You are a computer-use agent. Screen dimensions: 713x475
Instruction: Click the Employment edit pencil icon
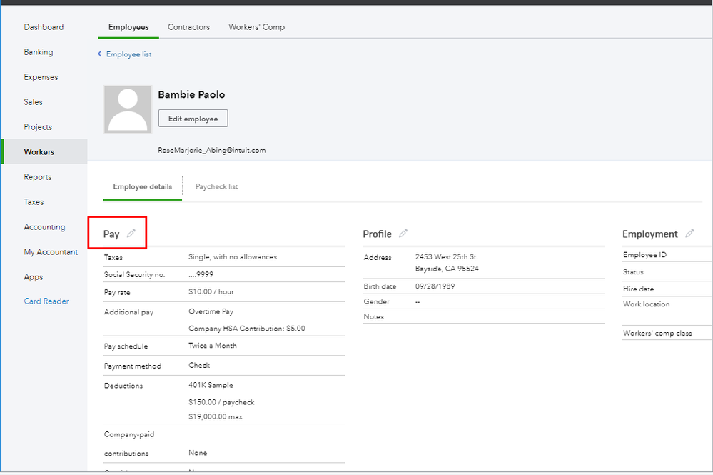point(689,234)
